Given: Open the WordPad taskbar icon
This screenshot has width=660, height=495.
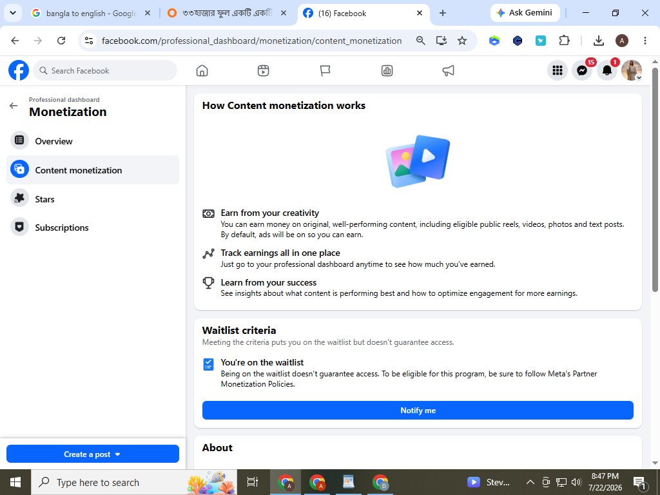Looking at the screenshot, I should [349, 482].
